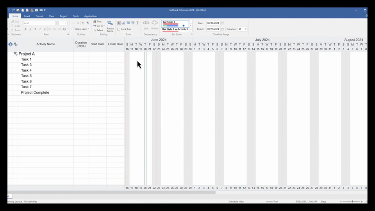Open the font size dropdown
This screenshot has width=375, height=211.
[66, 23]
